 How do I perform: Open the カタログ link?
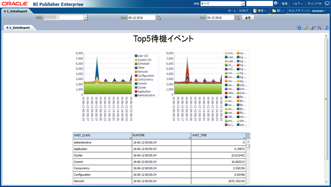244,10
